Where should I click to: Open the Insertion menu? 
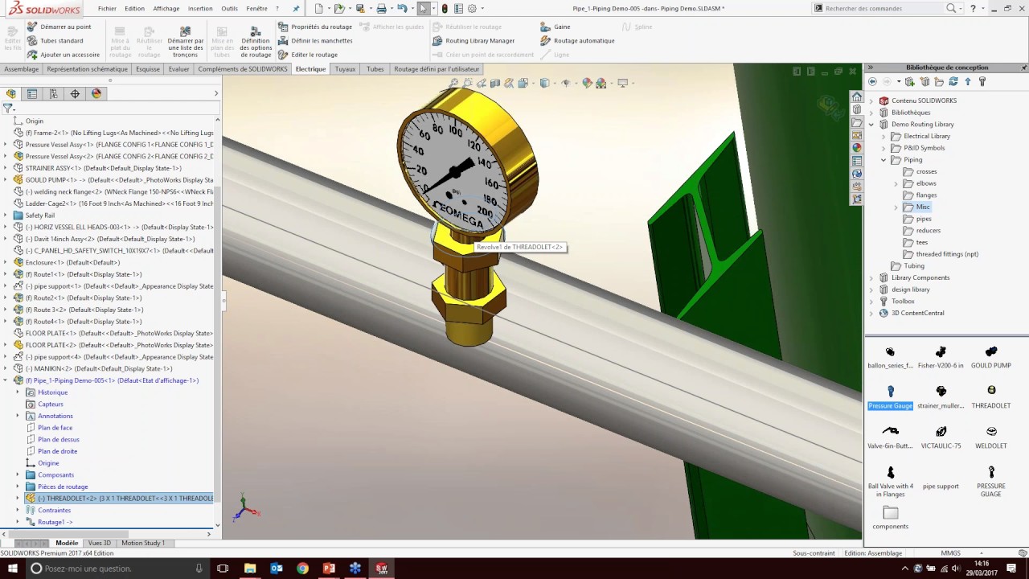click(200, 9)
